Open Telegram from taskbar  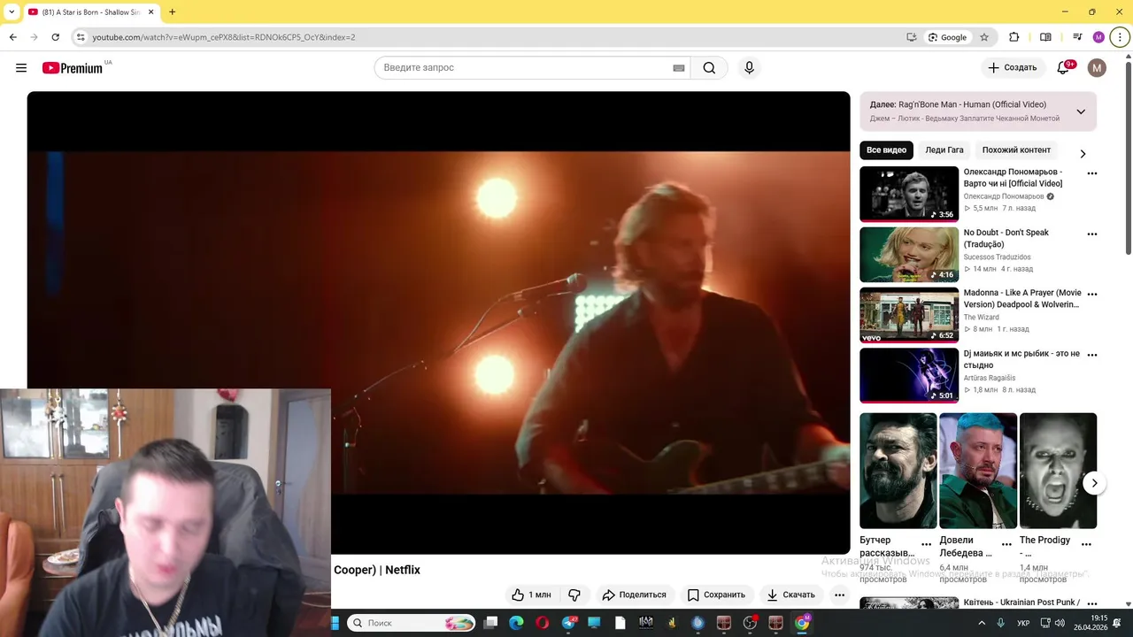(568, 623)
